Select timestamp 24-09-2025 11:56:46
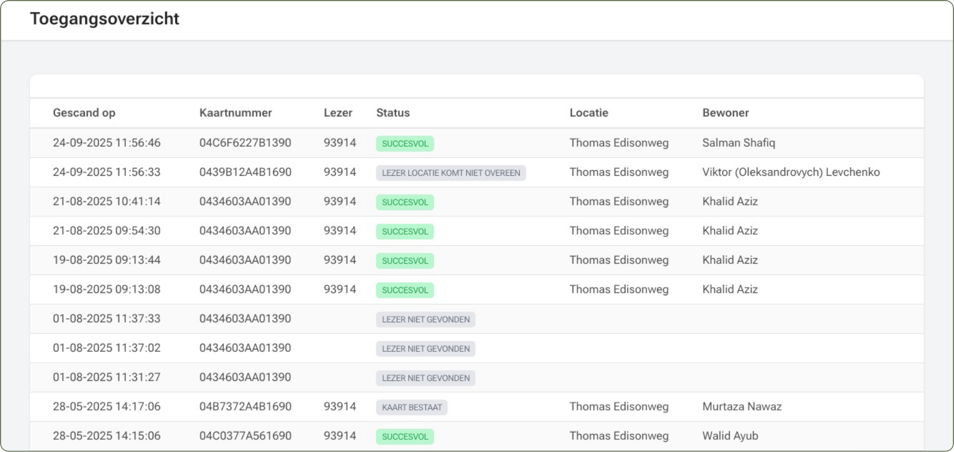The width and height of the screenshot is (954, 452). pos(106,143)
